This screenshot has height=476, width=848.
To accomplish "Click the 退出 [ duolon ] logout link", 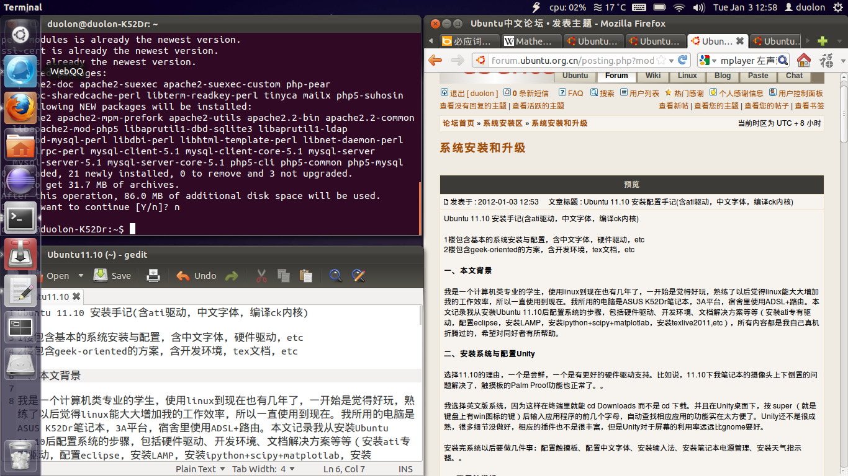I will (x=469, y=94).
